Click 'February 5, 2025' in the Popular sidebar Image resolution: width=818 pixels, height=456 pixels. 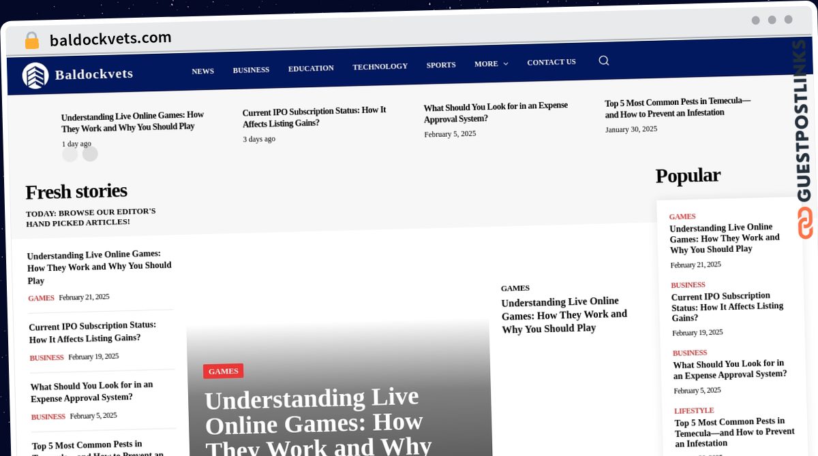(x=697, y=391)
